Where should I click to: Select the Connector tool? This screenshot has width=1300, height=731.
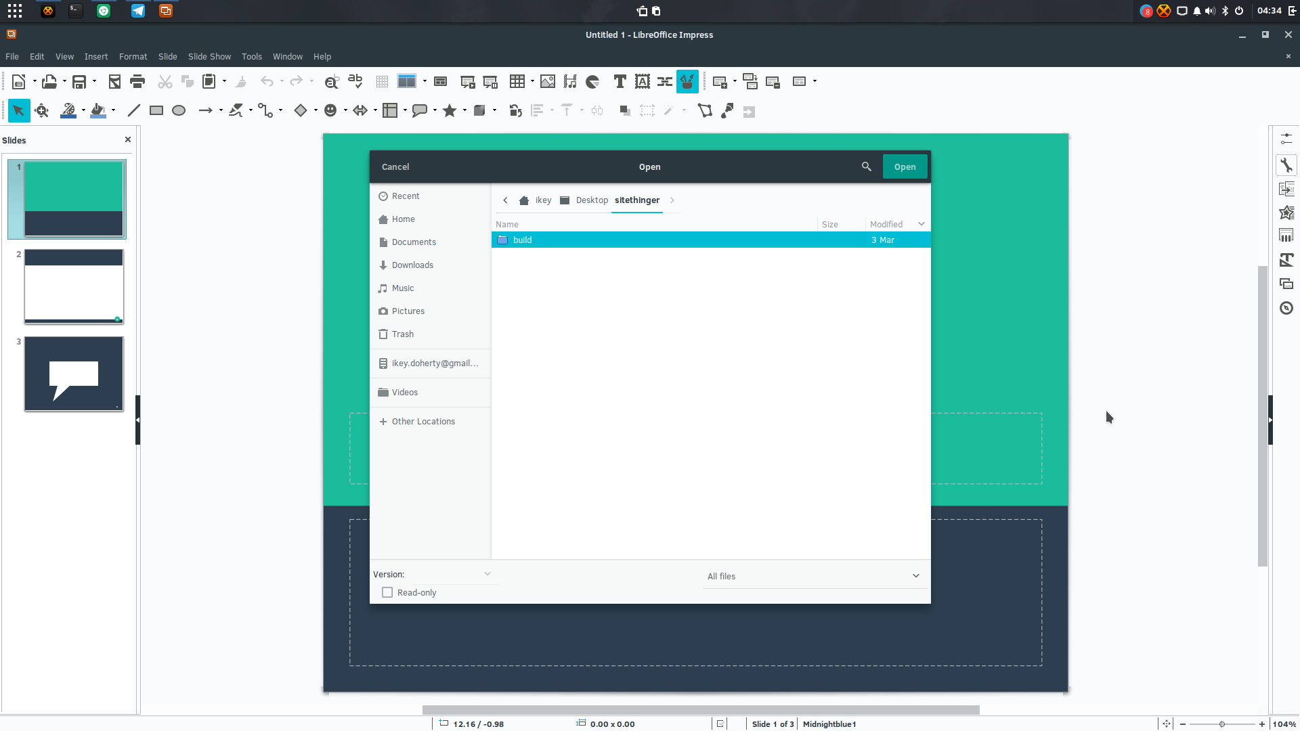pyautogui.click(x=265, y=111)
